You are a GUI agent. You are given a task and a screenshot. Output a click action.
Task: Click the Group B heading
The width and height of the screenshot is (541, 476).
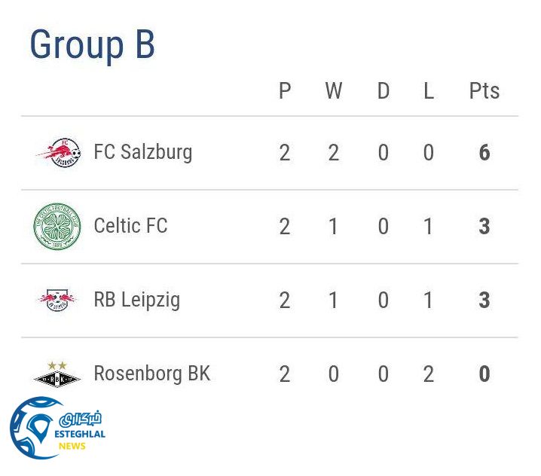click(92, 44)
